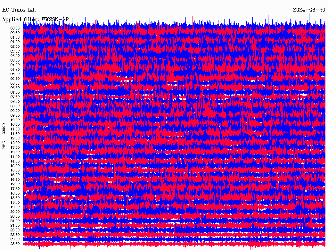Select the 18:00 time label

[15, 194]
